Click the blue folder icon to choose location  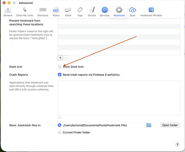[x=148, y=125]
